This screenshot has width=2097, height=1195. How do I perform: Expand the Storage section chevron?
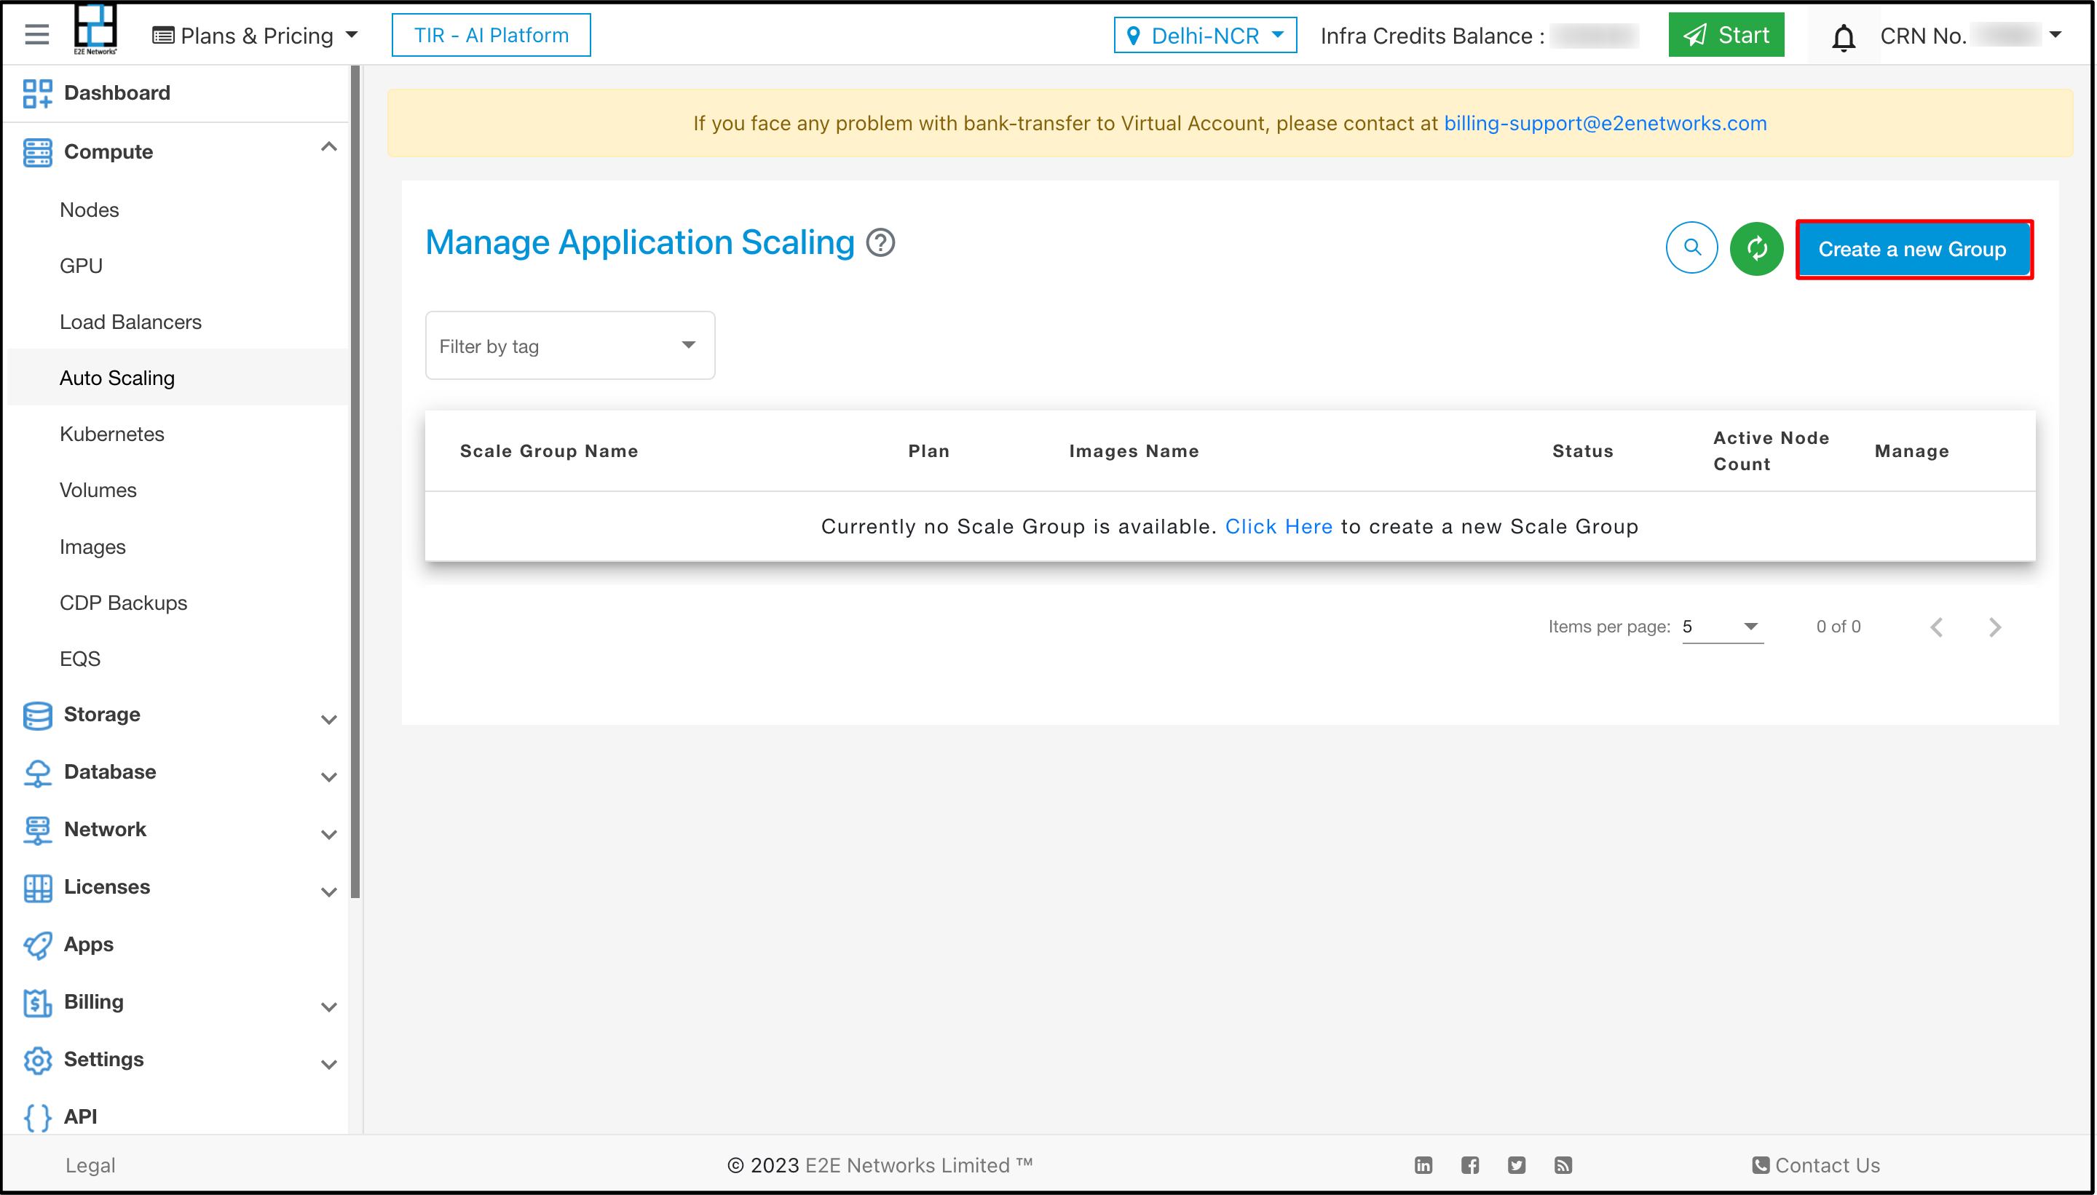coord(328,720)
